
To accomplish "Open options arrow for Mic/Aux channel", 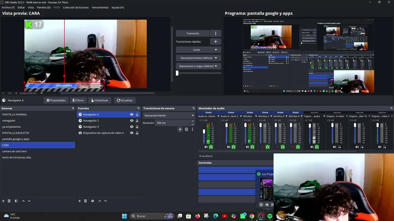I will 256,116.
